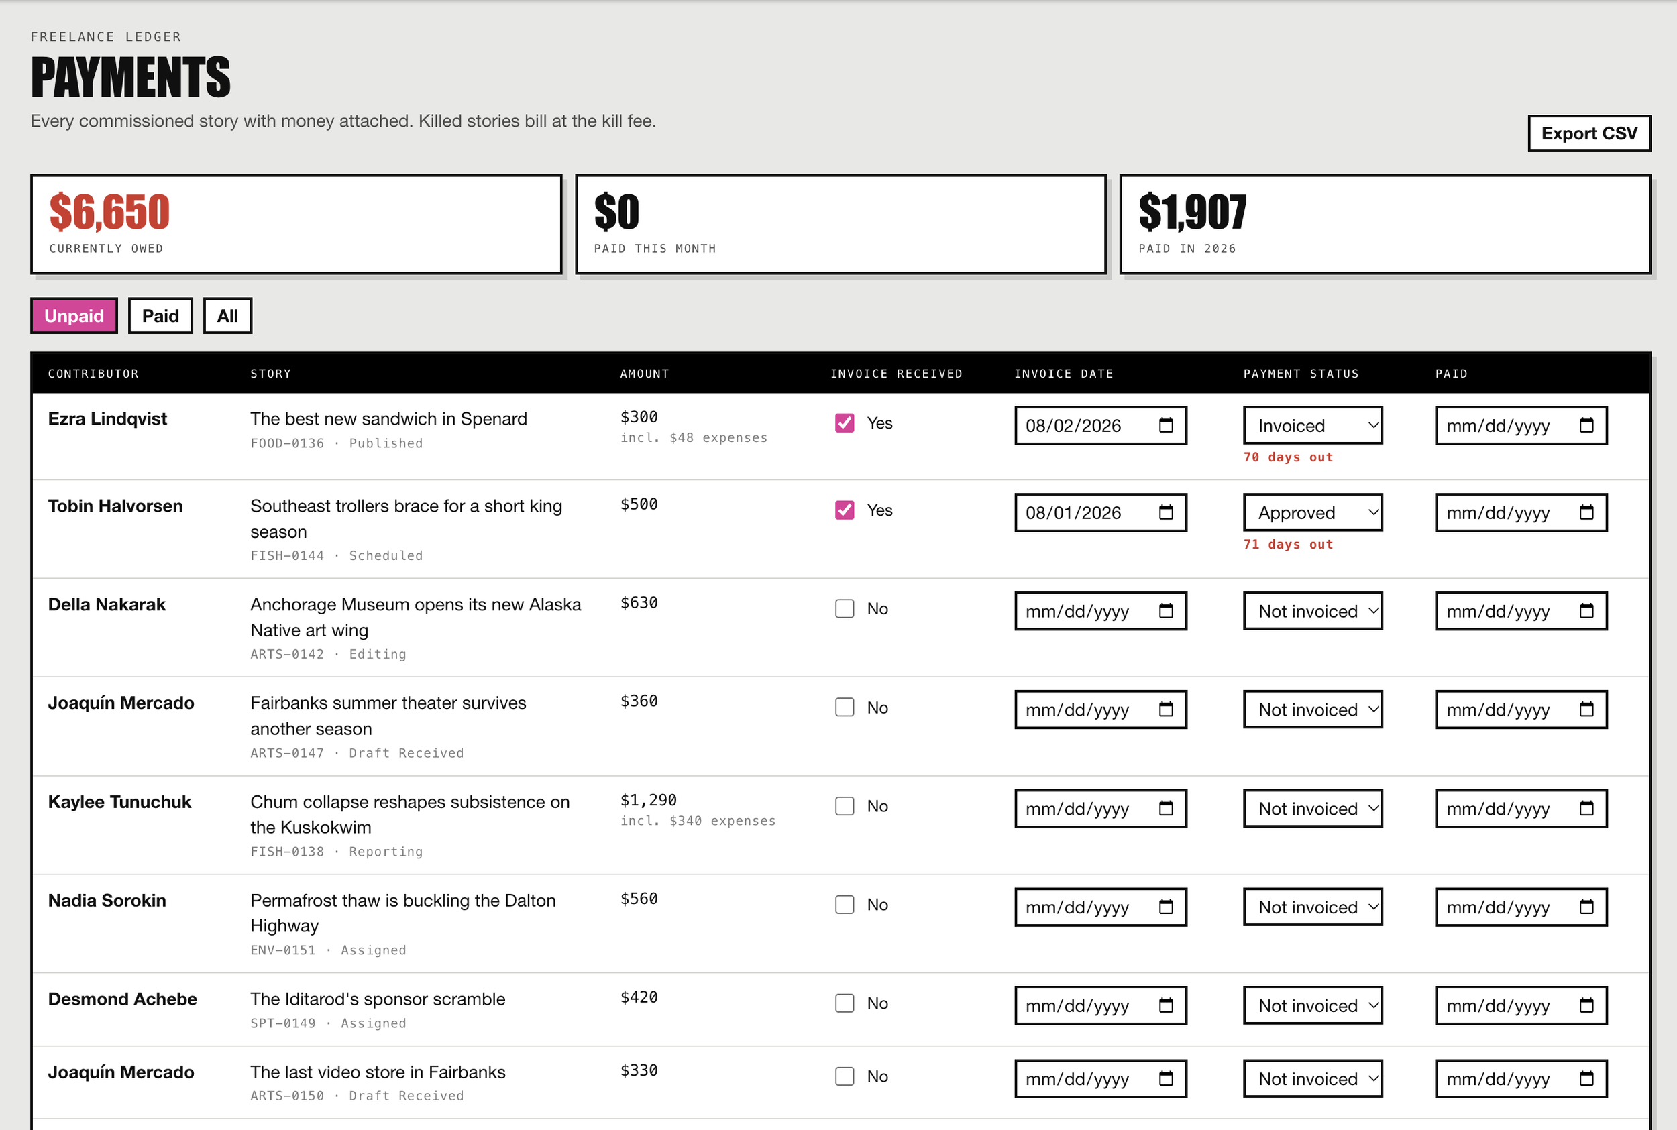Click the 71 days out label
The height and width of the screenshot is (1130, 1677).
1288,544
